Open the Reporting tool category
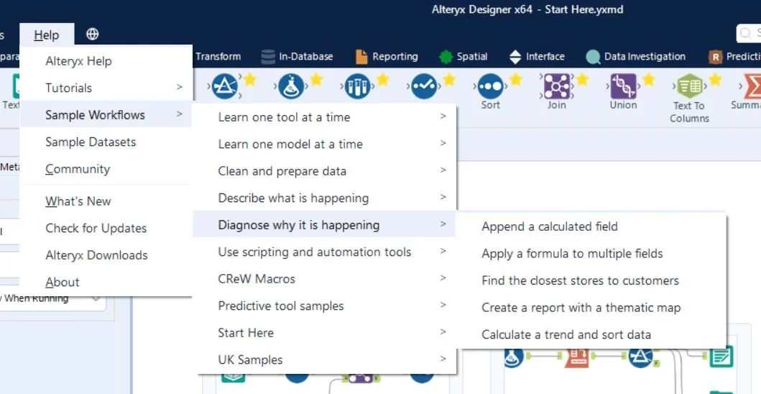761x394 pixels. click(387, 57)
